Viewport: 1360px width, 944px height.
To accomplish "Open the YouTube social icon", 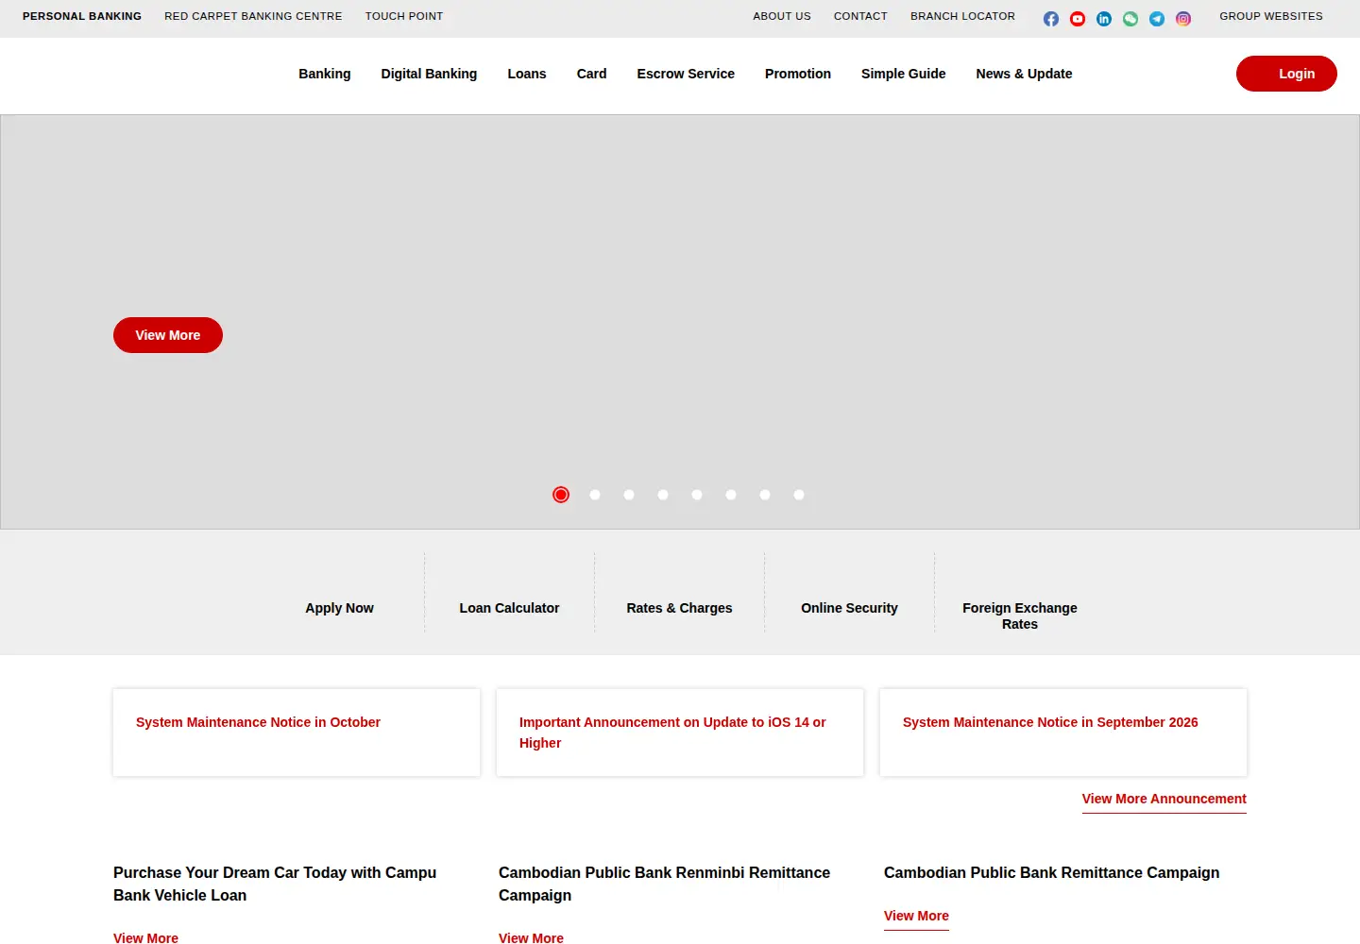I will click(1078, 19).
